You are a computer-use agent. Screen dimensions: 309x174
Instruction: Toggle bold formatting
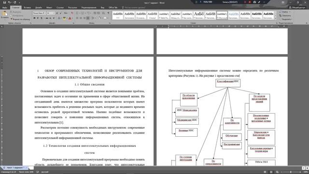pos(34,18)
